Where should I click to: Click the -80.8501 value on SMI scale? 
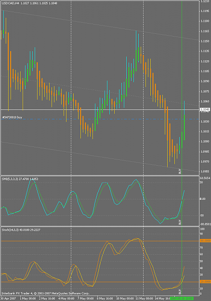(205, 224)
